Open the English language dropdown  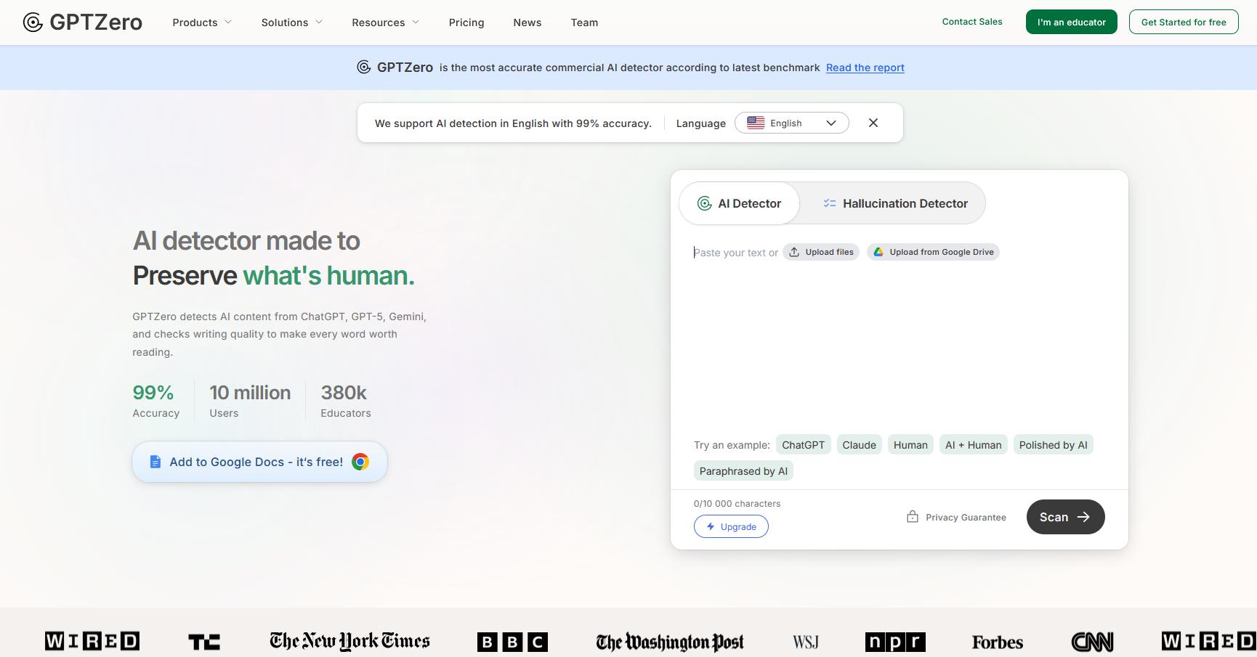[791, 123]
